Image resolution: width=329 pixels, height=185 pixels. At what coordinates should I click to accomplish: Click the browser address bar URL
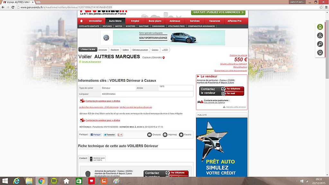coord(66,7)
